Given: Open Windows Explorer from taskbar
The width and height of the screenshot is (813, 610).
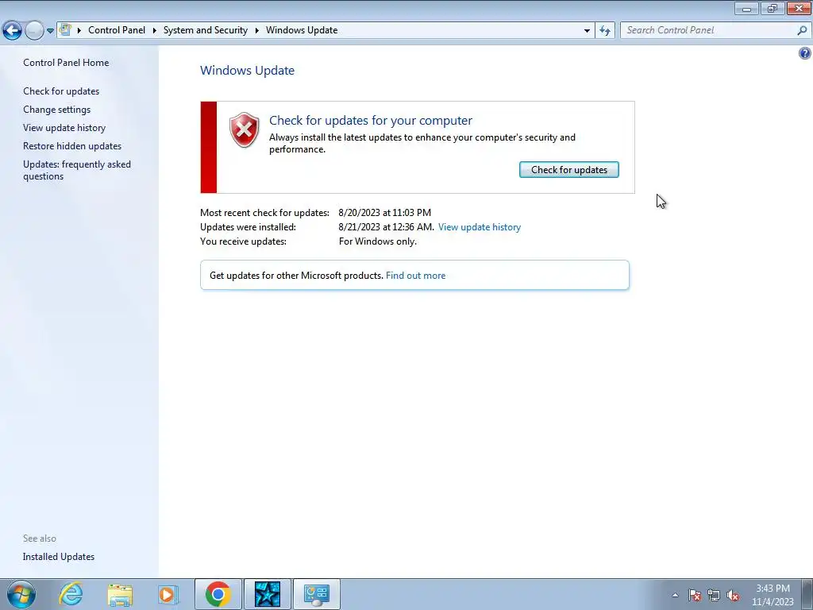Looking at the screenshot, I should [x=120, y=594].
